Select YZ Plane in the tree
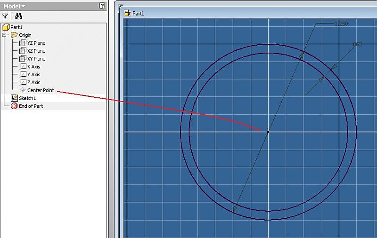377x238 pixels. coord(36,43)
